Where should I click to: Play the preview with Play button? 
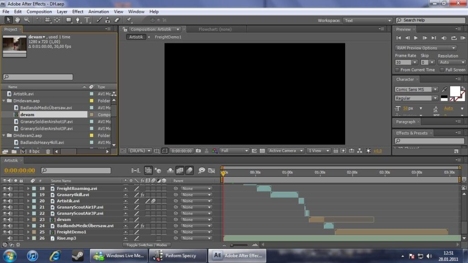point(416,38)
